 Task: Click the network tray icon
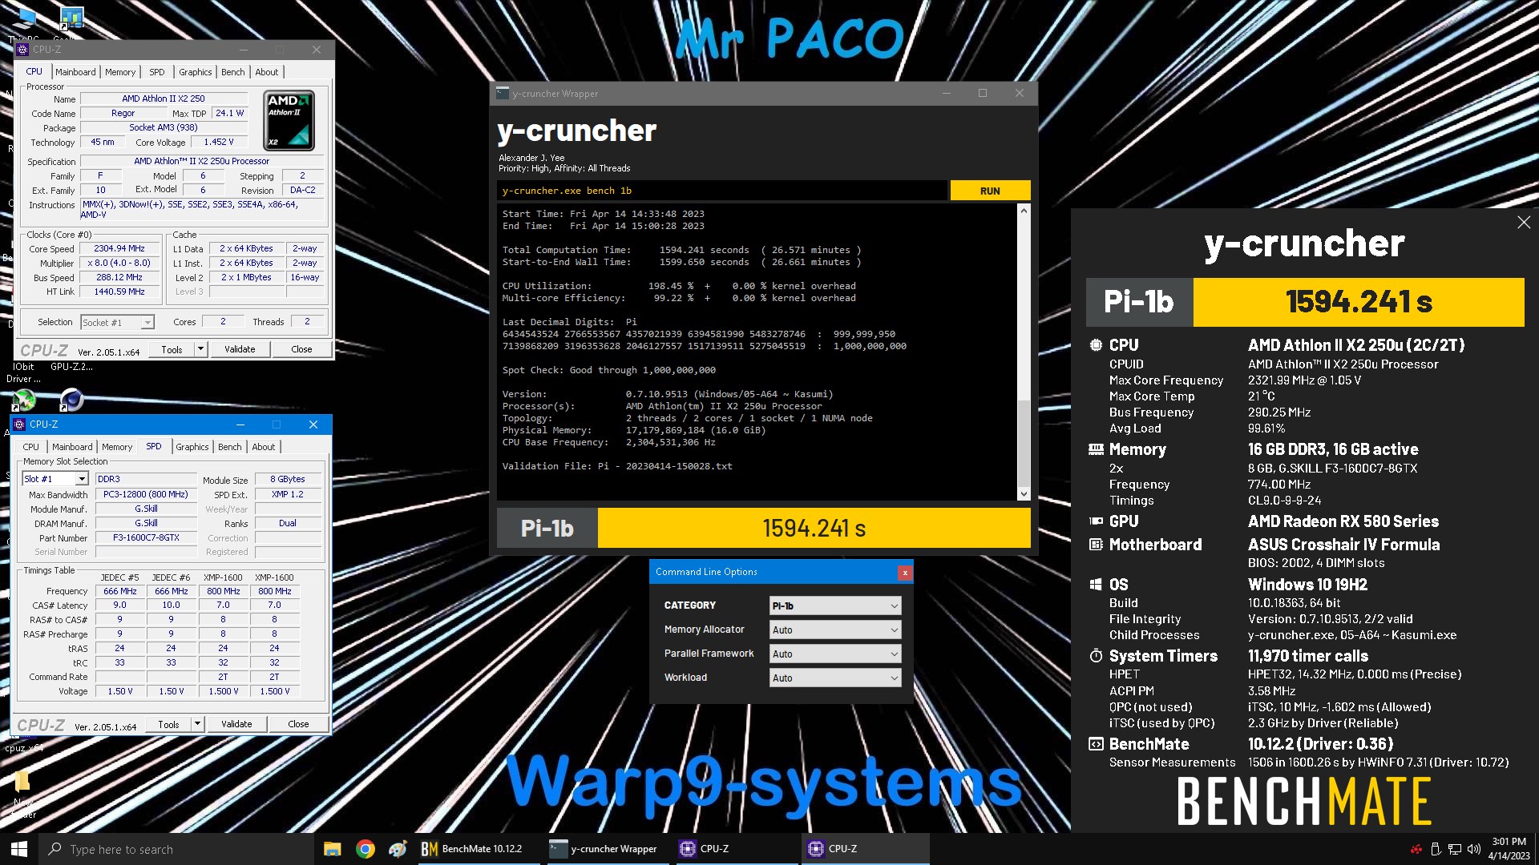pos(1455,849)
